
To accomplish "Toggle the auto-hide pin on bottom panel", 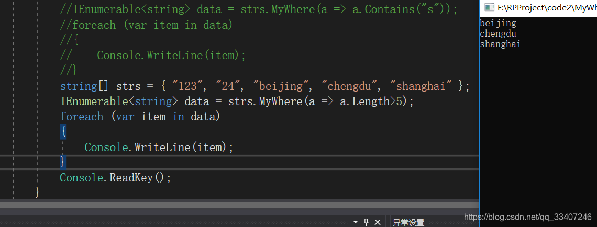I will pyautogui.click(x=366, y=222).
